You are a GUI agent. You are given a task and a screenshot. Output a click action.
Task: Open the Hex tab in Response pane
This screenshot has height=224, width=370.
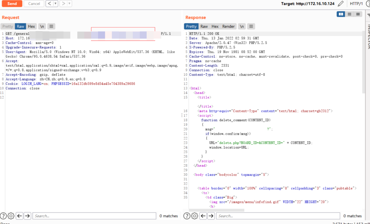(215, 26)
